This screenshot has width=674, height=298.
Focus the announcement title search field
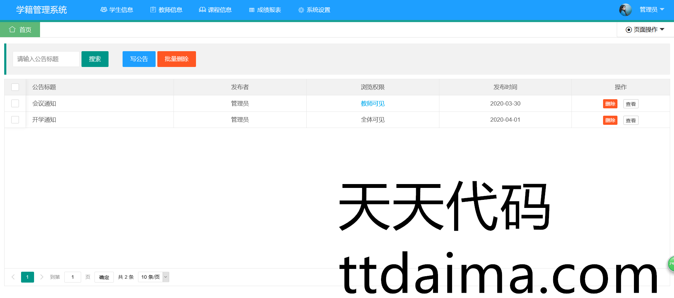[46, 59]
